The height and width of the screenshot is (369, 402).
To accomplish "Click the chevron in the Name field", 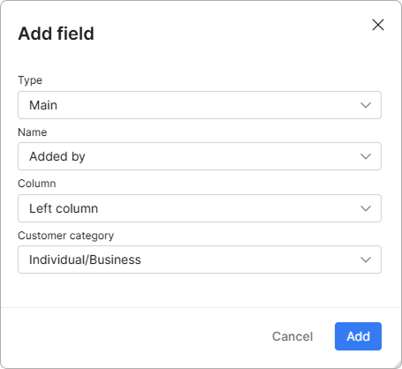I will click(366, 156).
